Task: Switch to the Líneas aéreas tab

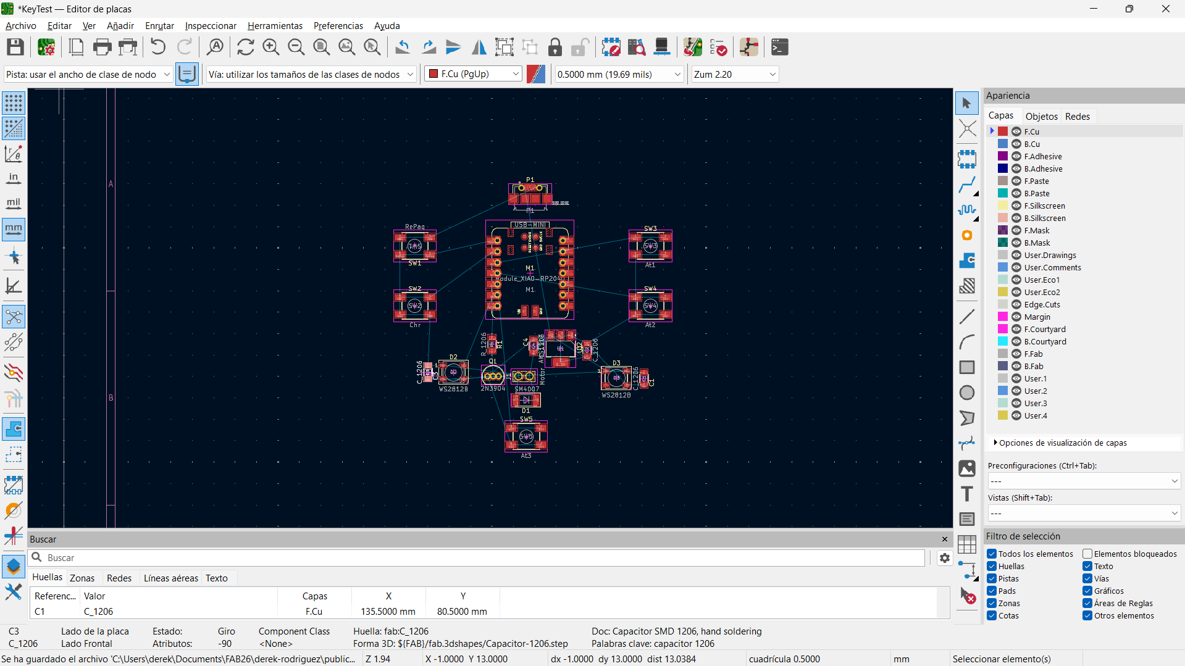Action: coord(171,578)
